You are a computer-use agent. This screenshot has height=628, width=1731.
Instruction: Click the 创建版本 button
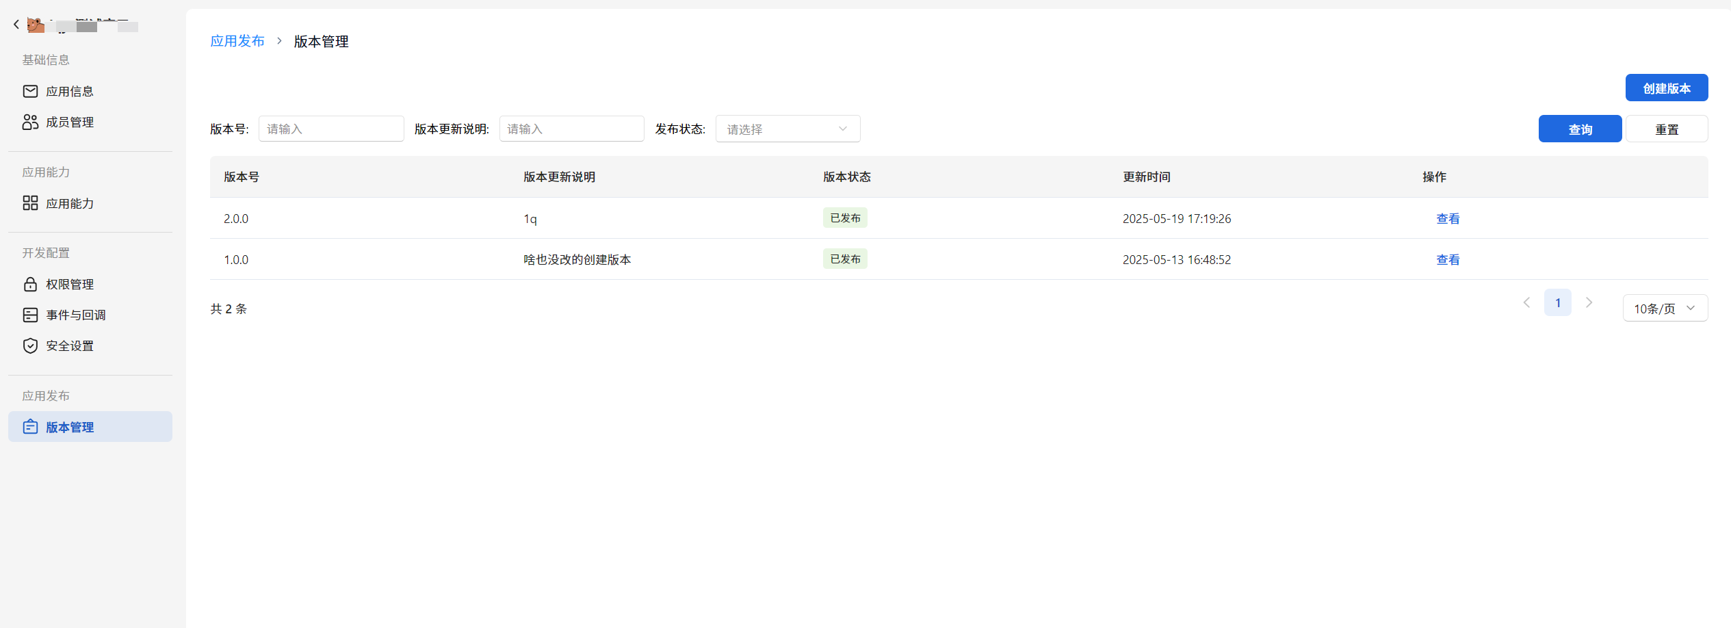coord(1666,88)
